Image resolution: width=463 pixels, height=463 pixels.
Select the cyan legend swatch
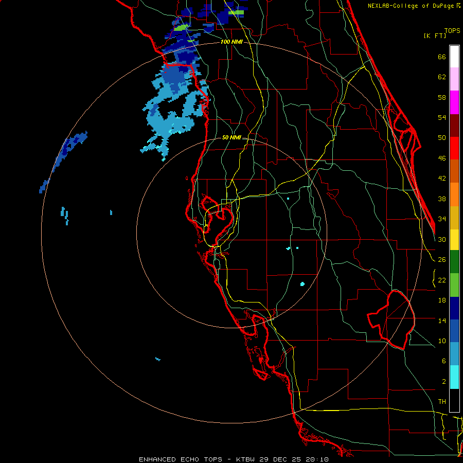(x=454, y=377)
